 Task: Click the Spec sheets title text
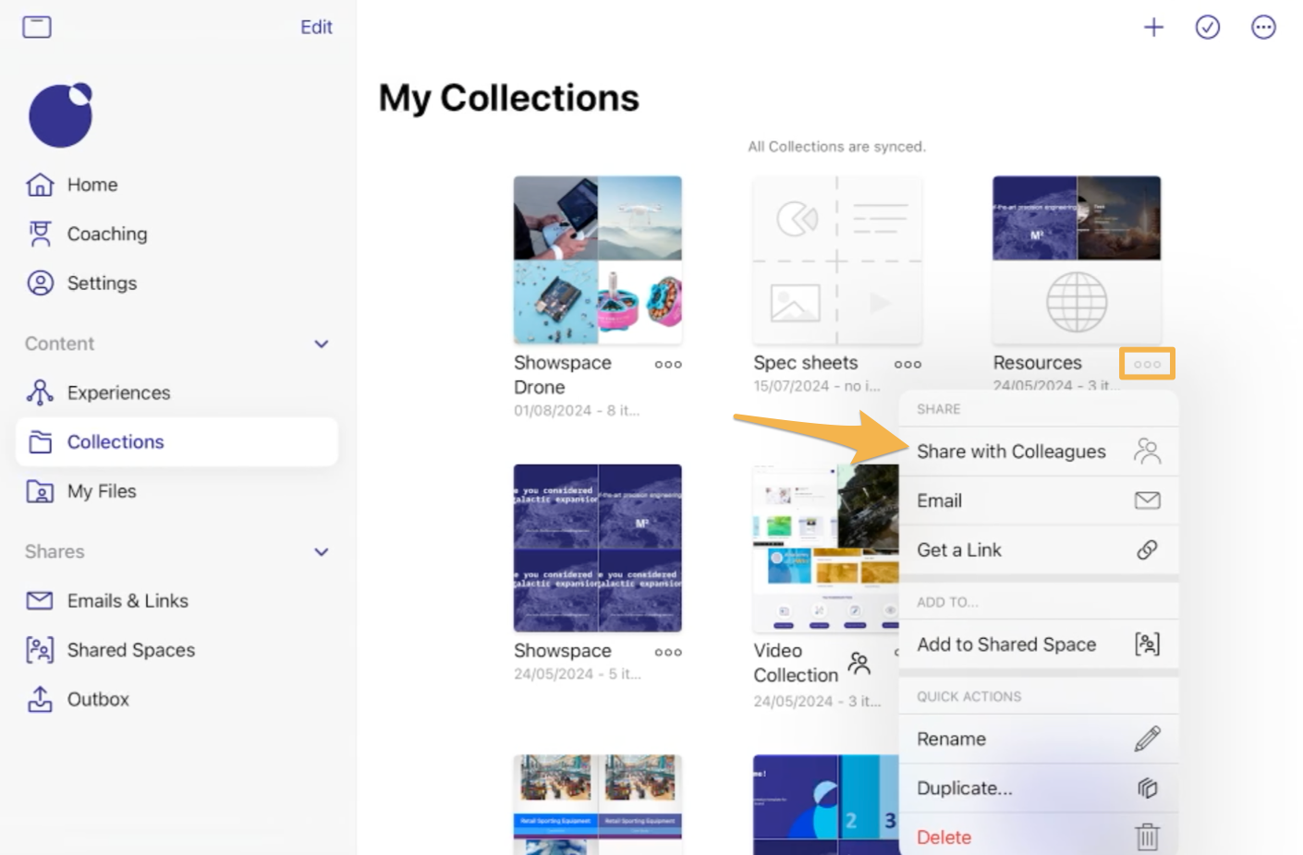[805, 363]
